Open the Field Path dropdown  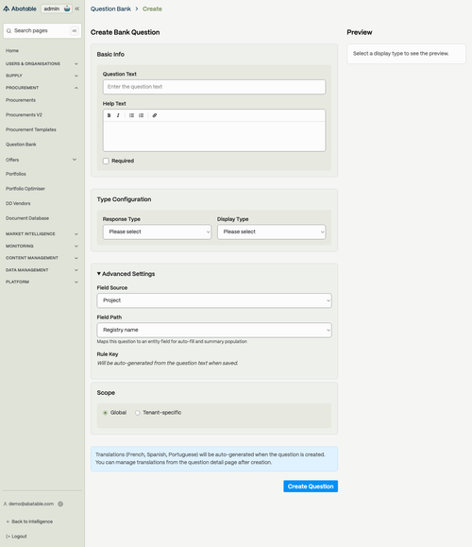click(x=214, y=330)
